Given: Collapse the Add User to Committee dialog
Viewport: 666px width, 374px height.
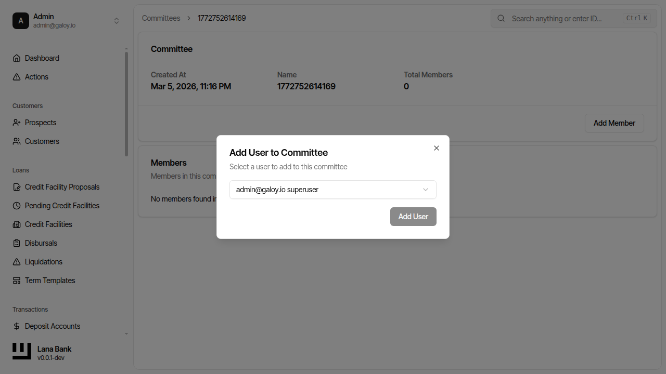Looking at the screenshot, I should coord(437,148).
